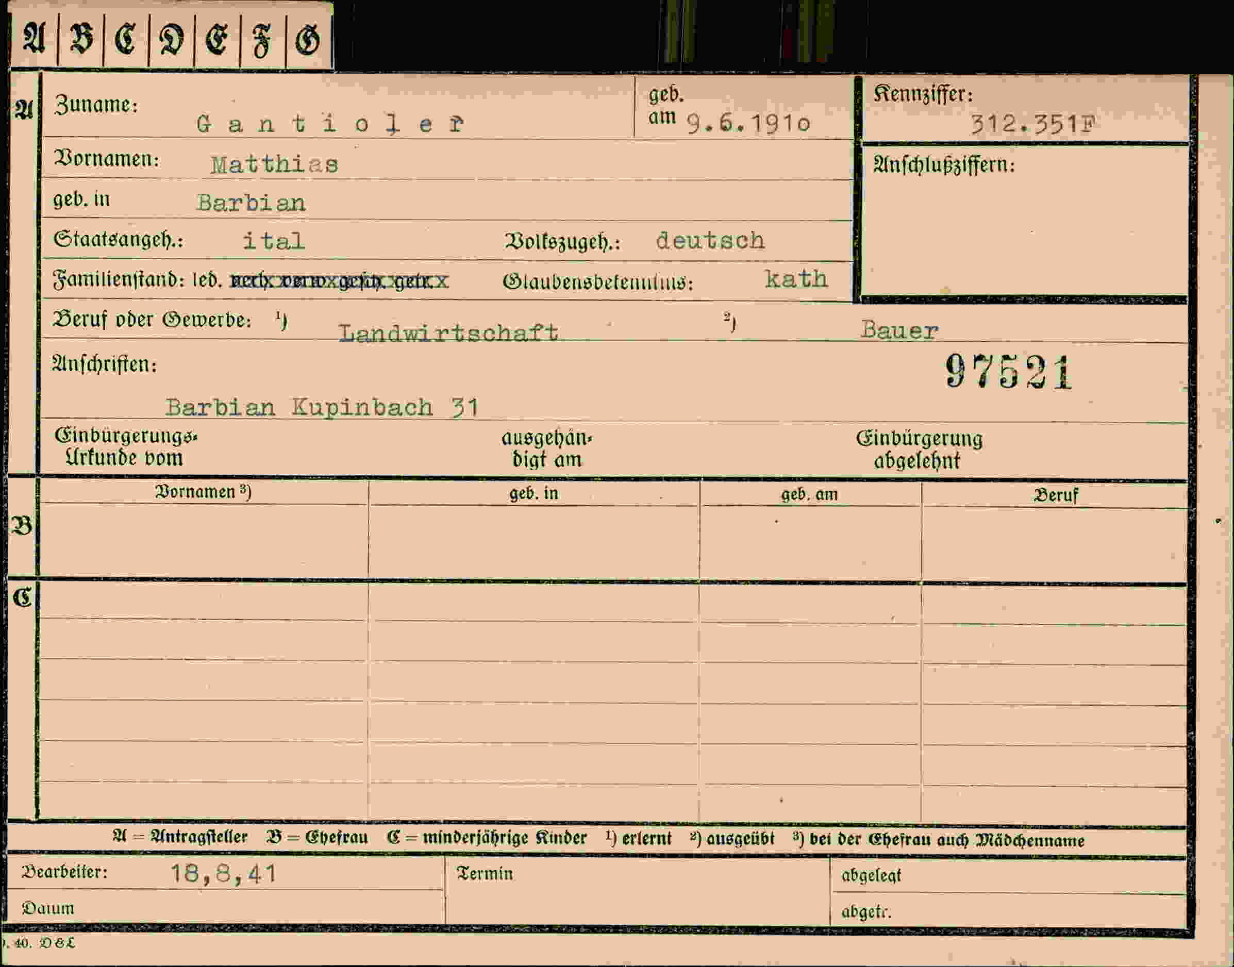Click the 'Einbürgerung abgelehnt' label
Viewport: 1234px width, 967px height.
(919, 449)
